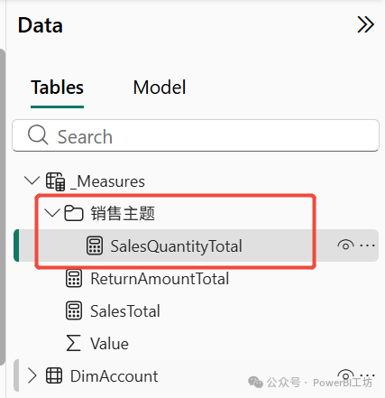Collapse the Data pane with double chevron

pyautogui.click(x=365, y=24)
